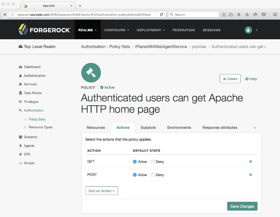Click the Authorization key icon
The height and width of the screenshot is (217, 280).
click(x=20, y=110)
